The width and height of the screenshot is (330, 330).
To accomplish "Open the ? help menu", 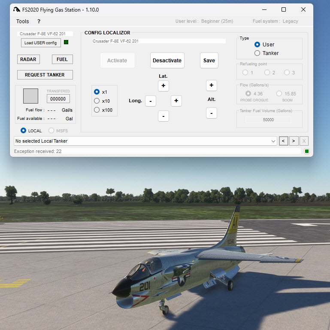I will (39, 21).
